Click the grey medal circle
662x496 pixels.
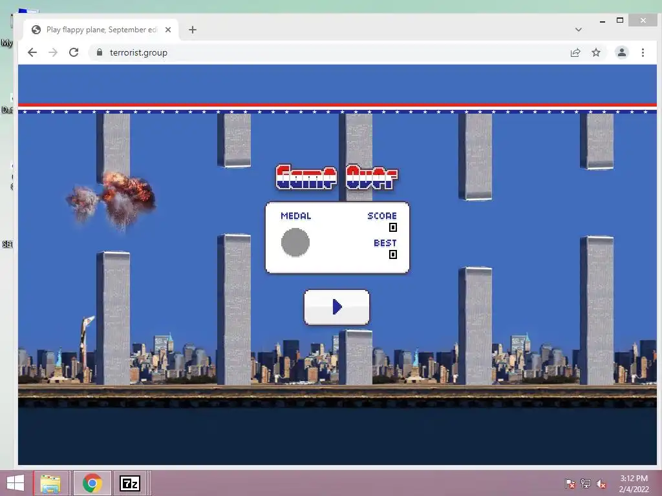point(295,242)
